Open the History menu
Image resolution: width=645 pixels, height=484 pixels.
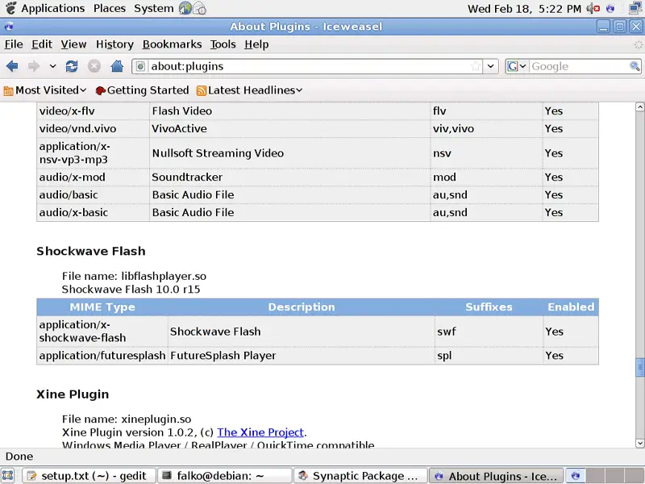click(114, 44)
